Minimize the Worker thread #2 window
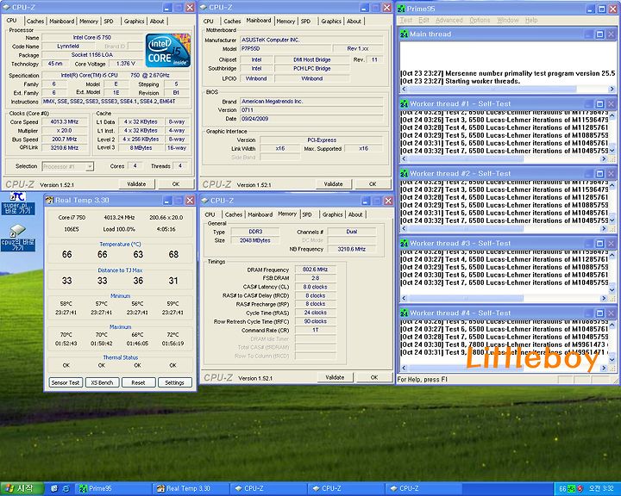Viewport: 621px width, 496px height. coord(589,174)
